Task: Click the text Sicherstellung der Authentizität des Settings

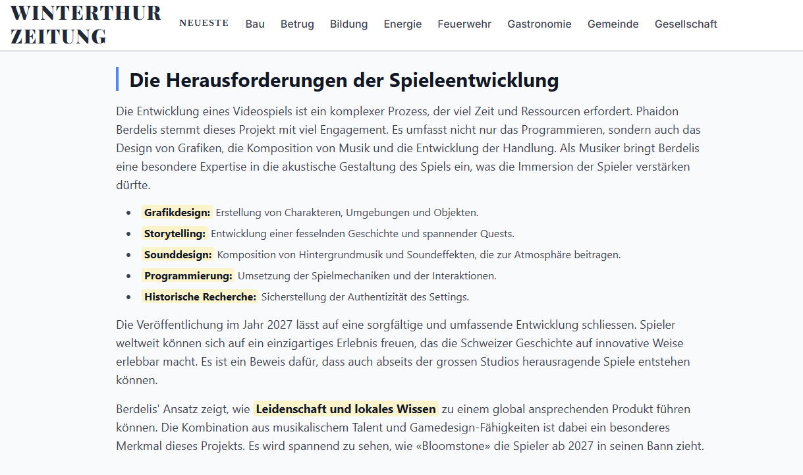Action: tap(366, 296)
